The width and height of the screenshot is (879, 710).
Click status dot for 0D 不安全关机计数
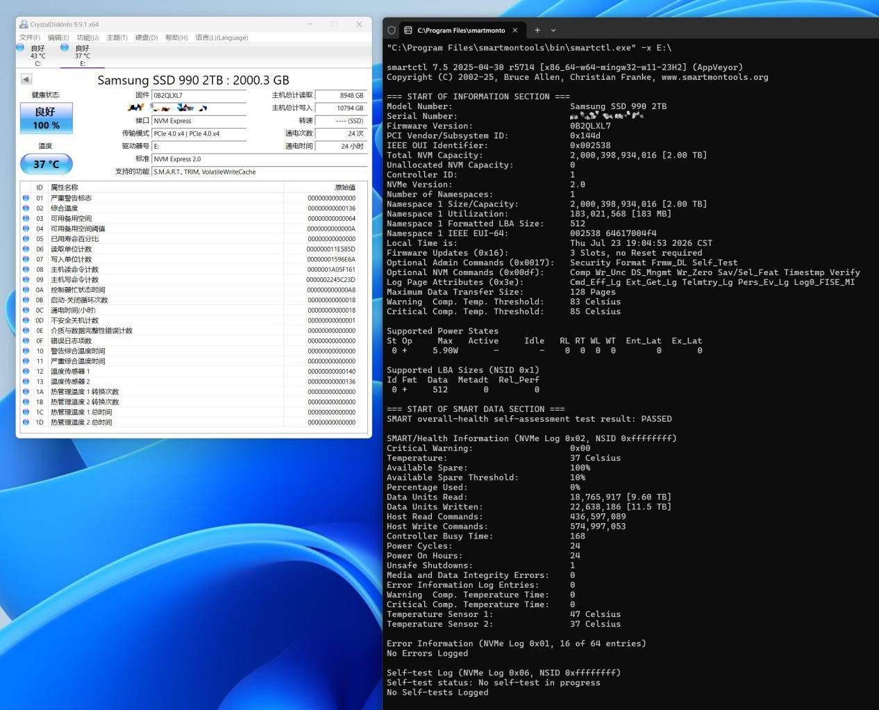tap(26, 320)
